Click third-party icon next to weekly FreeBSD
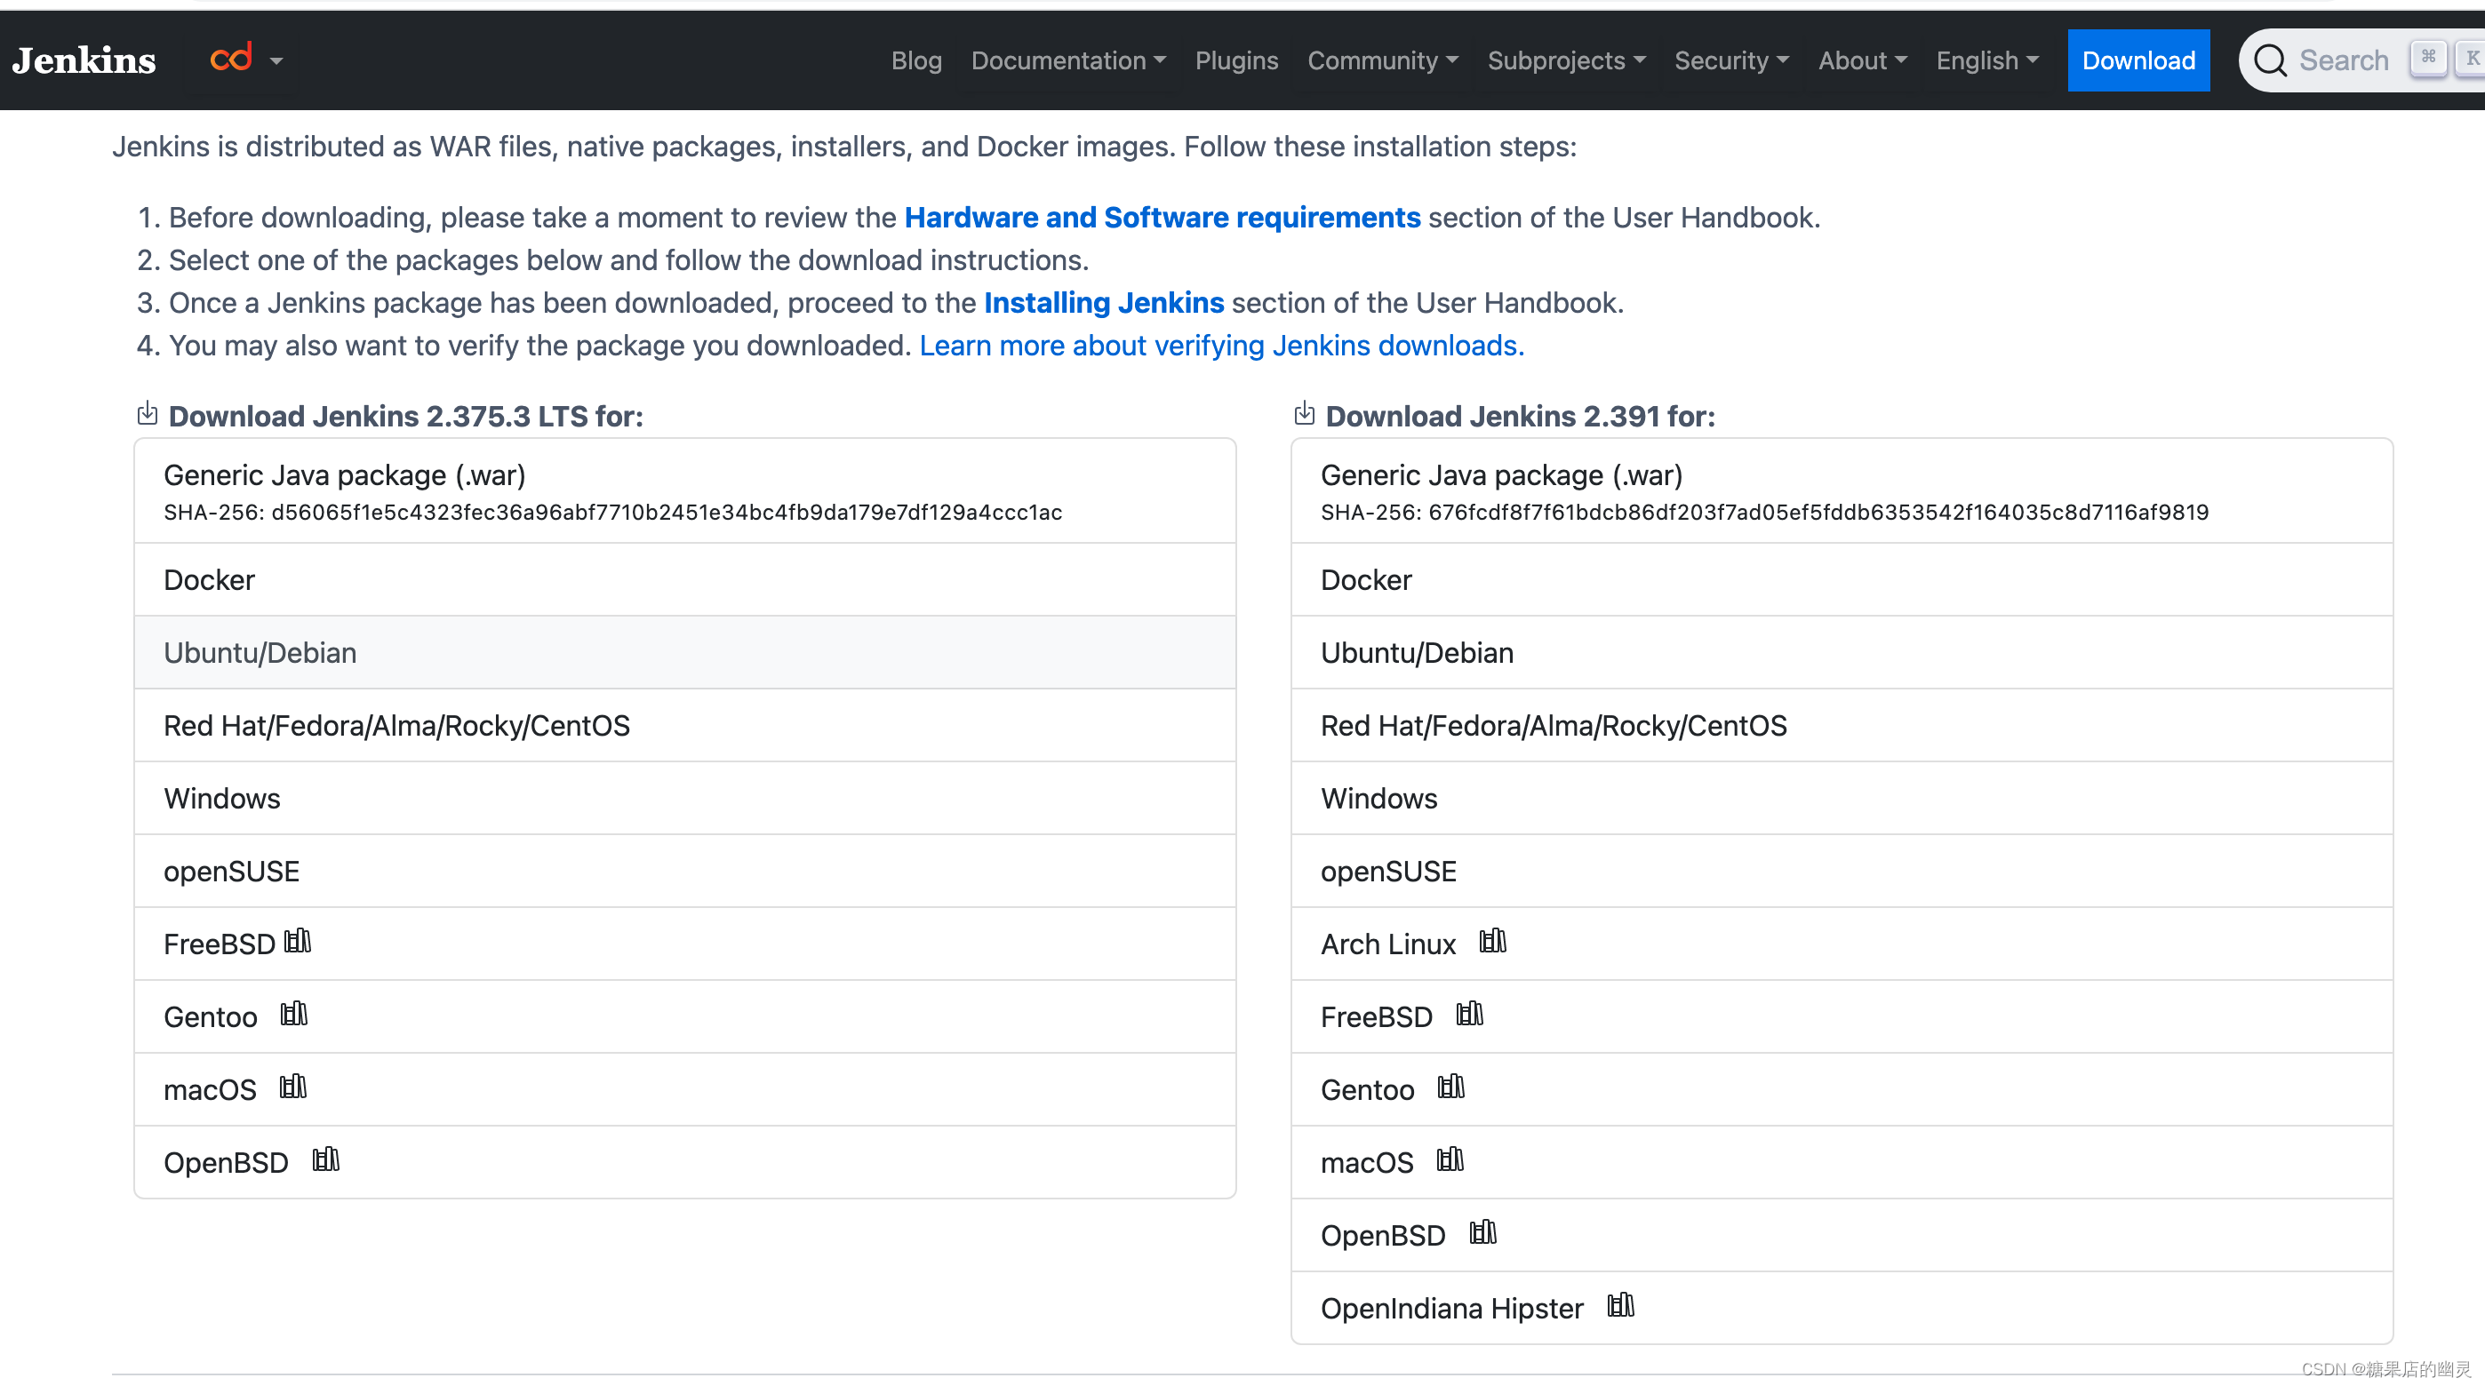Screen dimensions: 2485x1386 pos(1470,1014)
